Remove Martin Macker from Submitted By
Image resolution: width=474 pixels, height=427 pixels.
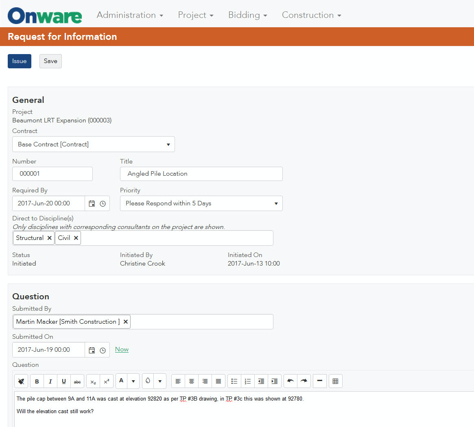[125, 322]
